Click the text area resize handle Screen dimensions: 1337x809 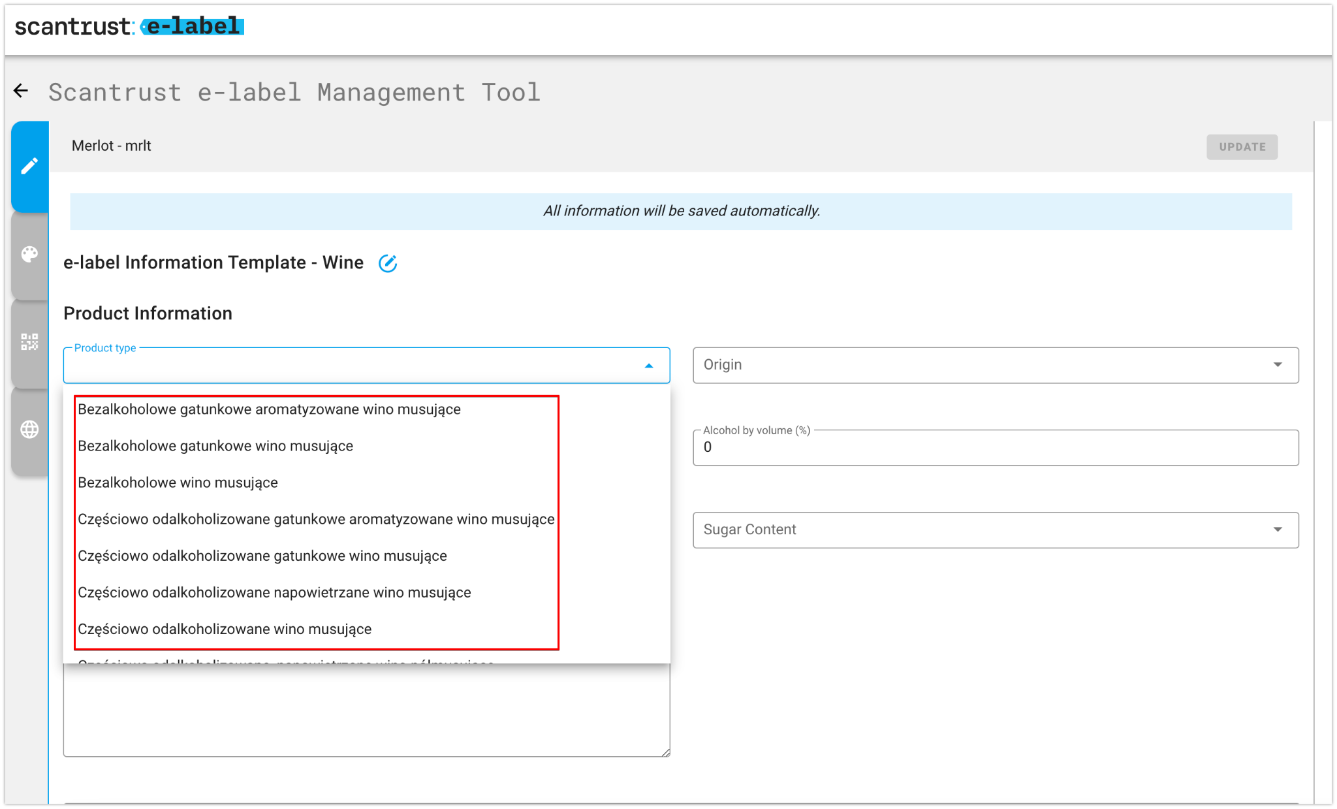[665, 752]
